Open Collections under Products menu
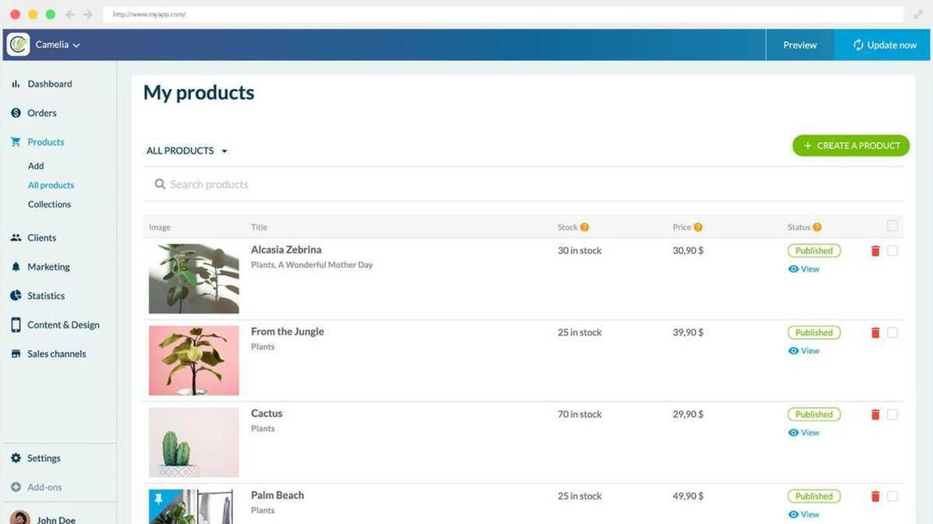This screenshot has height=524, width=933. (x=49, y=204)
